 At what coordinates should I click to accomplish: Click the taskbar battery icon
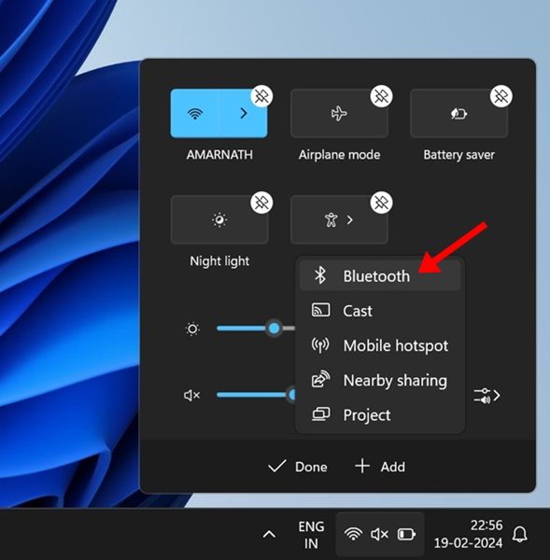click(406, 534)
